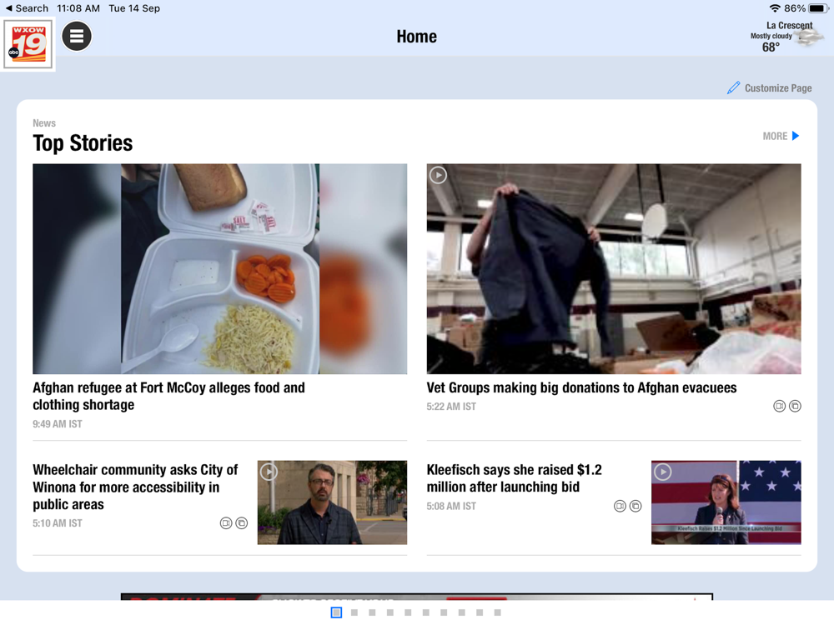Open Afghan refugee at Fort McCoy headline
834x625 pixels.
[168, 396]
